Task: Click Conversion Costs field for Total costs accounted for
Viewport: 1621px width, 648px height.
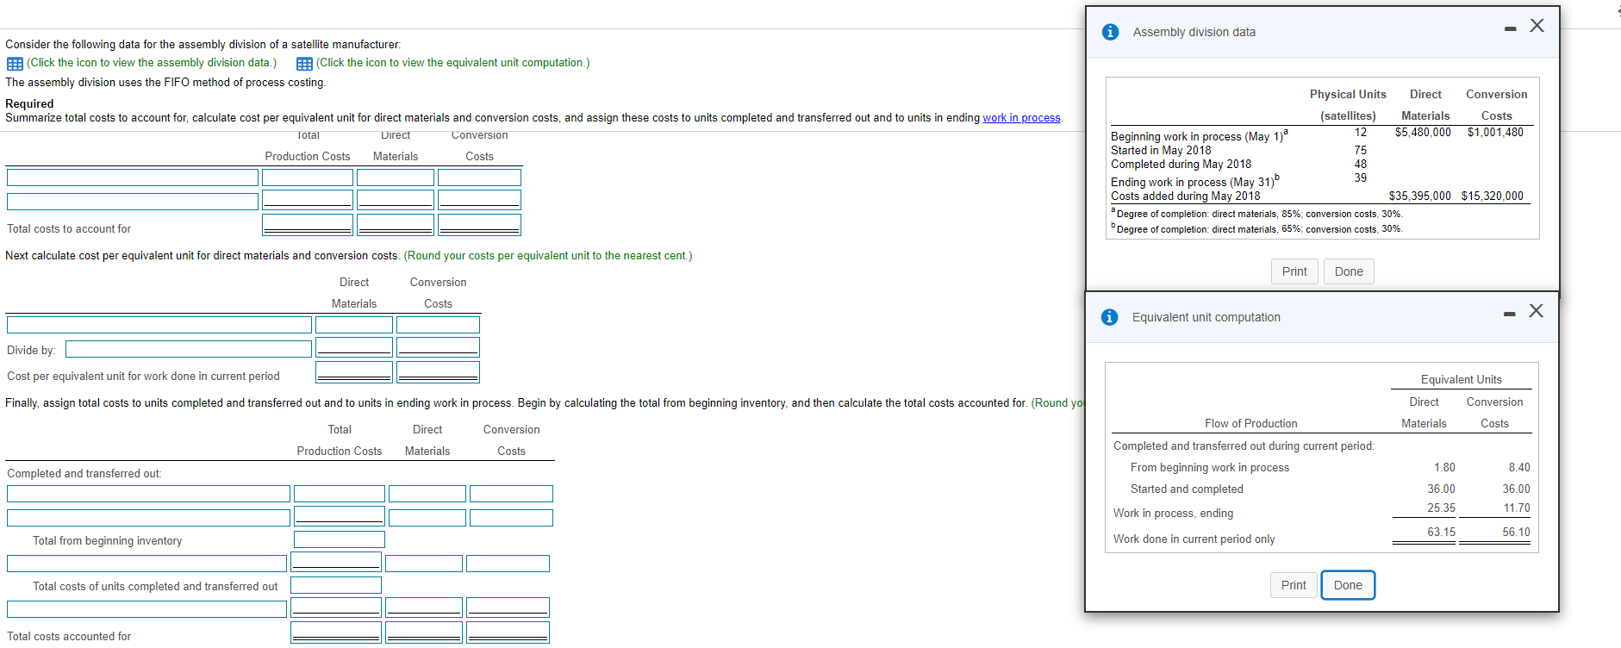Action: click(508, 632)
